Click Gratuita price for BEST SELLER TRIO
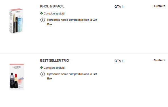The width and height of the screenshot is (168, 107). pyautogui.click(x=159, y=60)
